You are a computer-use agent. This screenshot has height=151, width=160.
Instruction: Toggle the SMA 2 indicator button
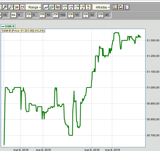(86, 15)
